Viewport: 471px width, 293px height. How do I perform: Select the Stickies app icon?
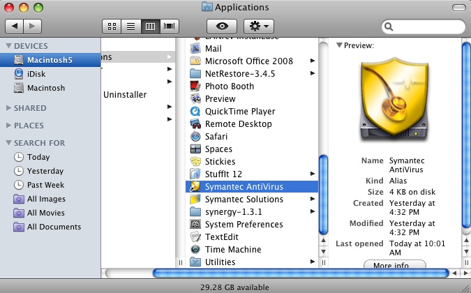click(x=195, y=162)
